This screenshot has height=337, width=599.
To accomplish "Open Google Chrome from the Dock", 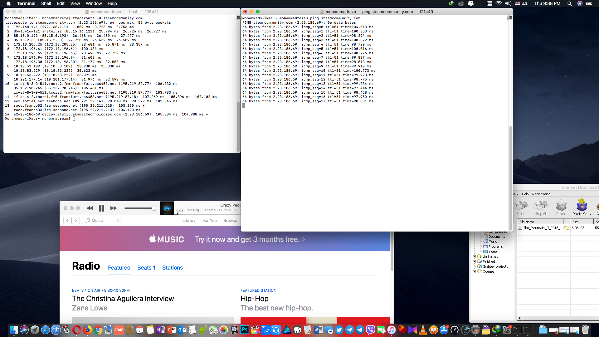I will pos(98,330).
